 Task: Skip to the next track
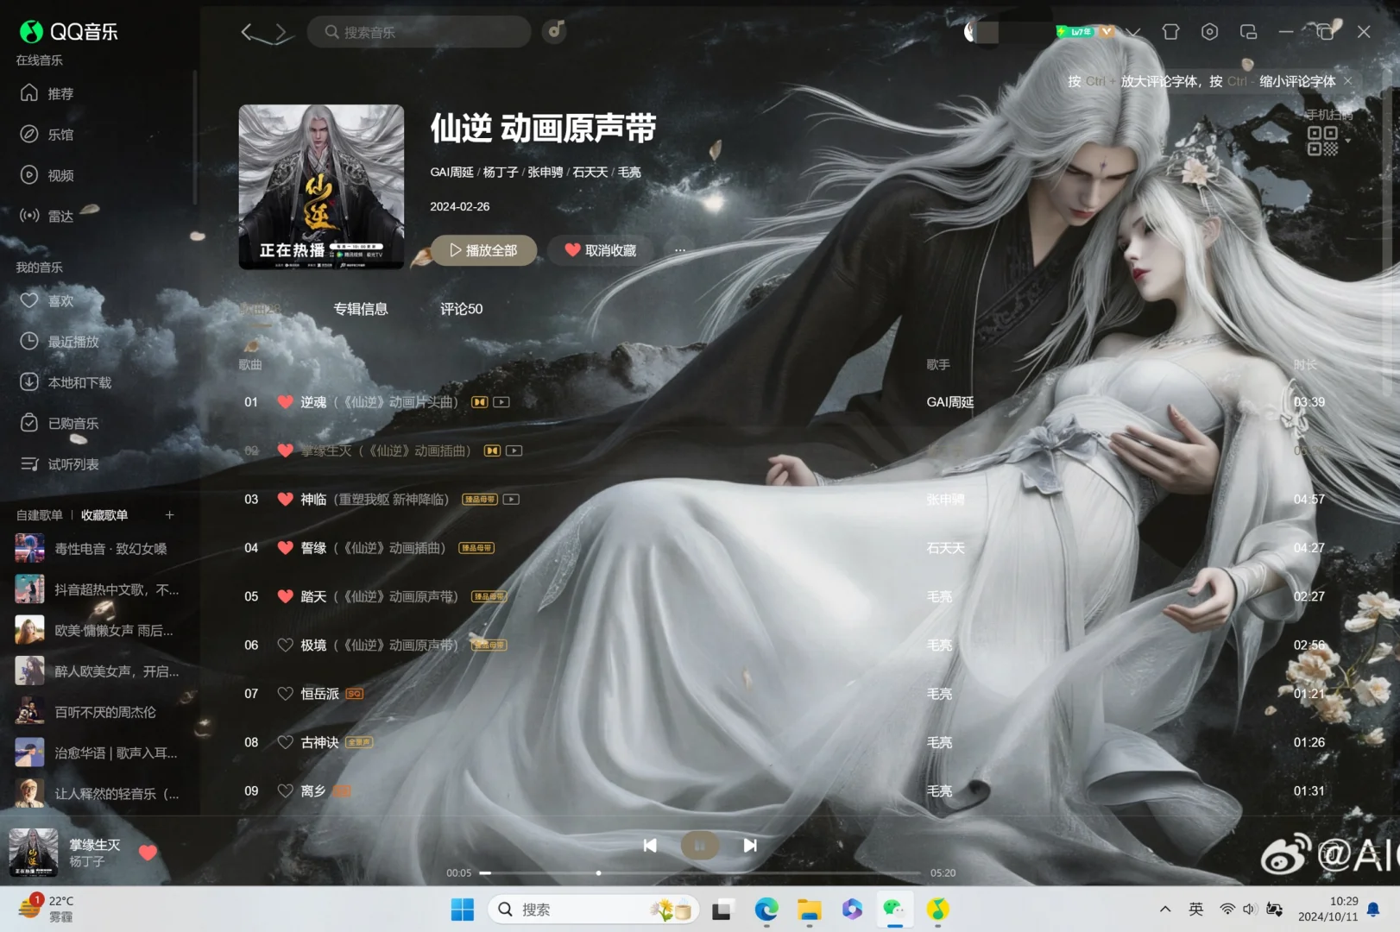pyautogui.click(x=750, y=846)
